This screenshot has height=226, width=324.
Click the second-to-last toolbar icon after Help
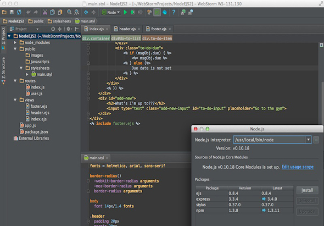(x=183, y=13)
